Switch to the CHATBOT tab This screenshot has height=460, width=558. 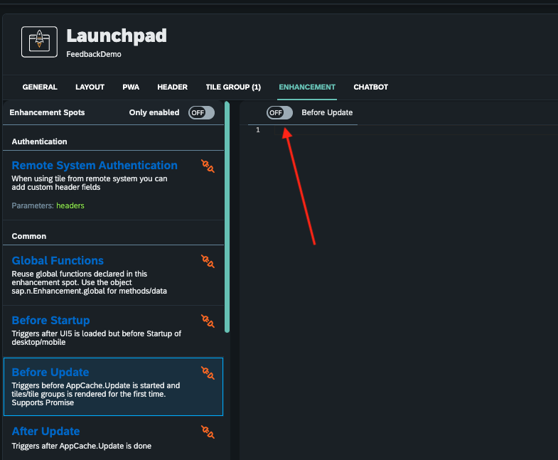pyautogui.click(x=371, y=87)
